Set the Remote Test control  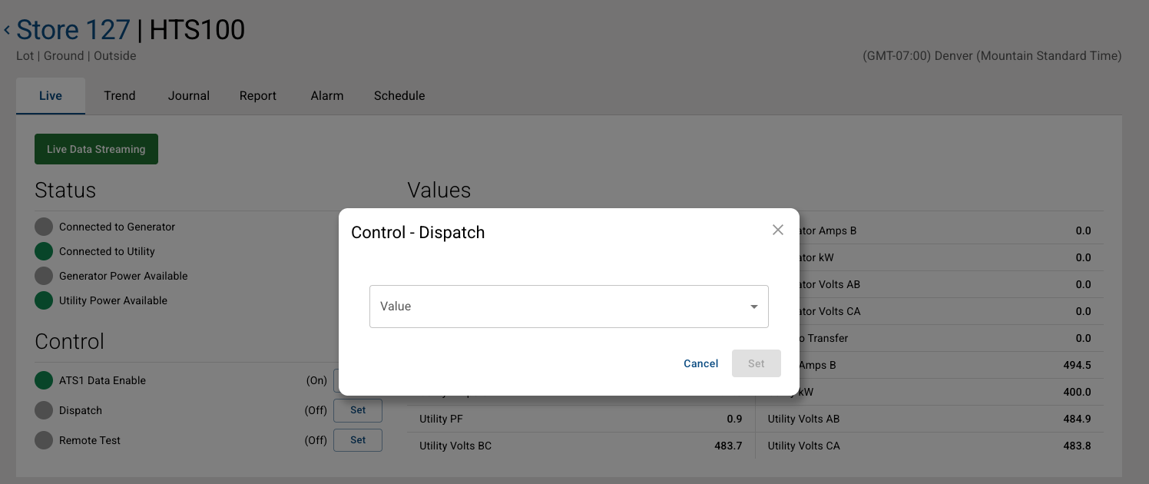(358, 440)
